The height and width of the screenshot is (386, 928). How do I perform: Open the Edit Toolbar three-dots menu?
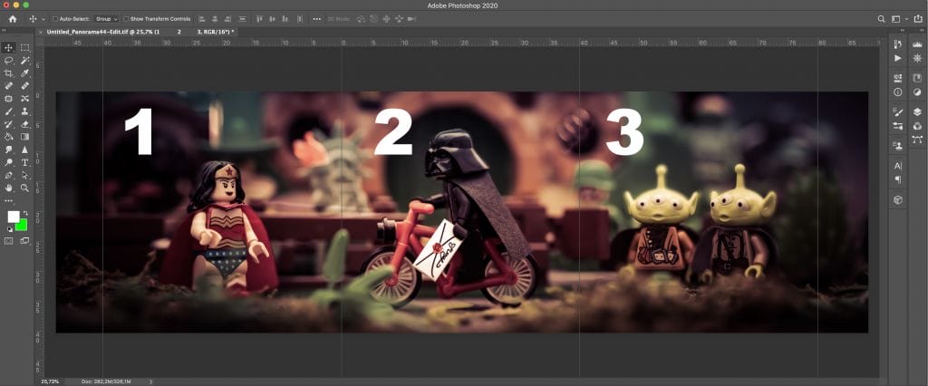pos(9,201)
